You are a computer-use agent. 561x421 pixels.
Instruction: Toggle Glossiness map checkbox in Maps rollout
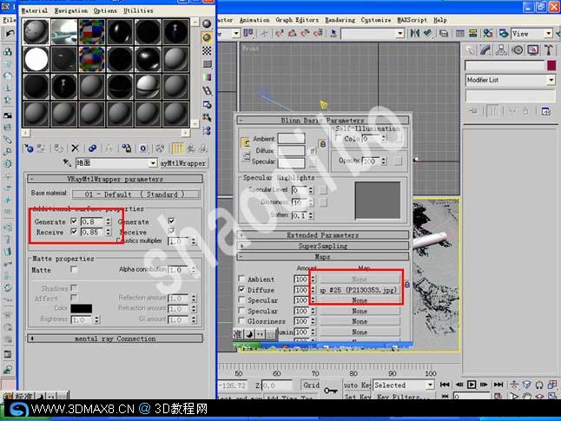click(x=242, y=320)
